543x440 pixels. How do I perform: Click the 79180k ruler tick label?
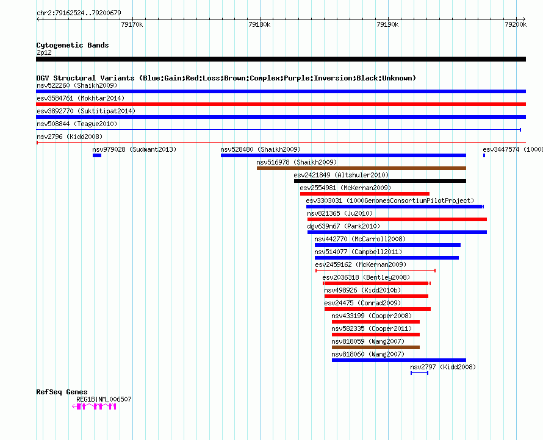pyautogui.click(x=260, y=24)
